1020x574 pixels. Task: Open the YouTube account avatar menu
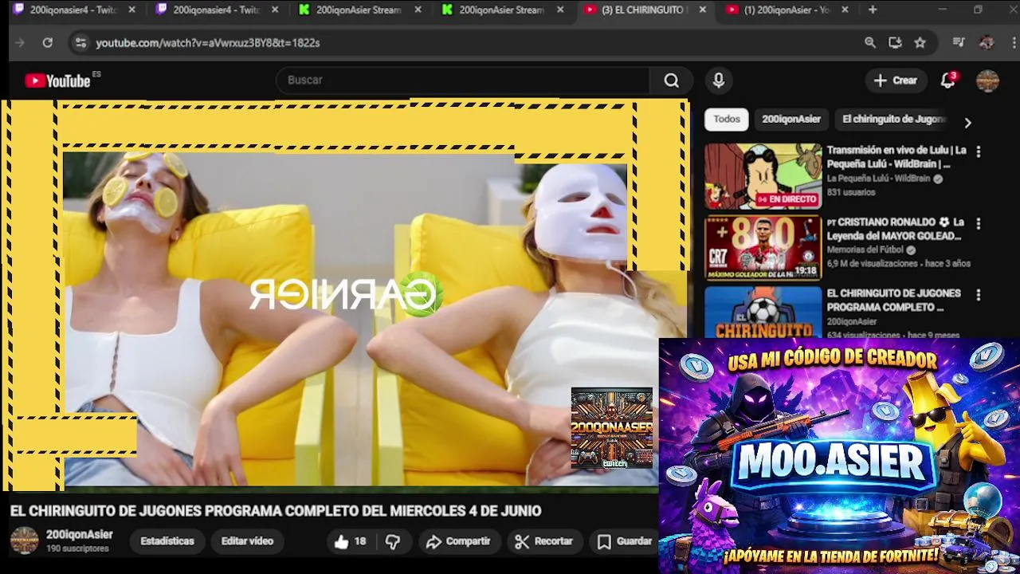tap(987, 81)
